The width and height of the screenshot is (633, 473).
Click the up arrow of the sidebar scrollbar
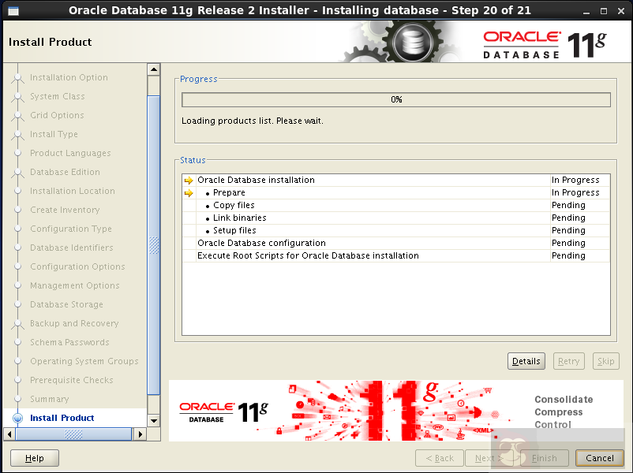pos(154,69)
